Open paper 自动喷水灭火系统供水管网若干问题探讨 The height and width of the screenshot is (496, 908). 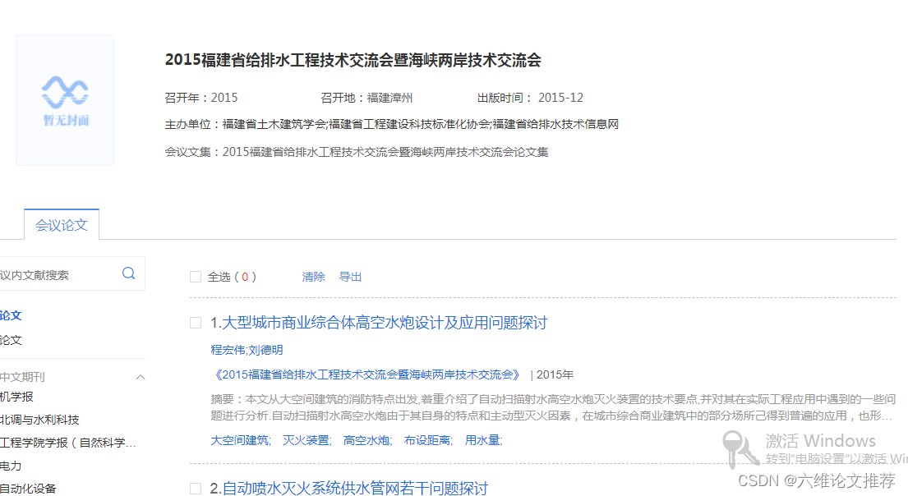pos(355,489)
